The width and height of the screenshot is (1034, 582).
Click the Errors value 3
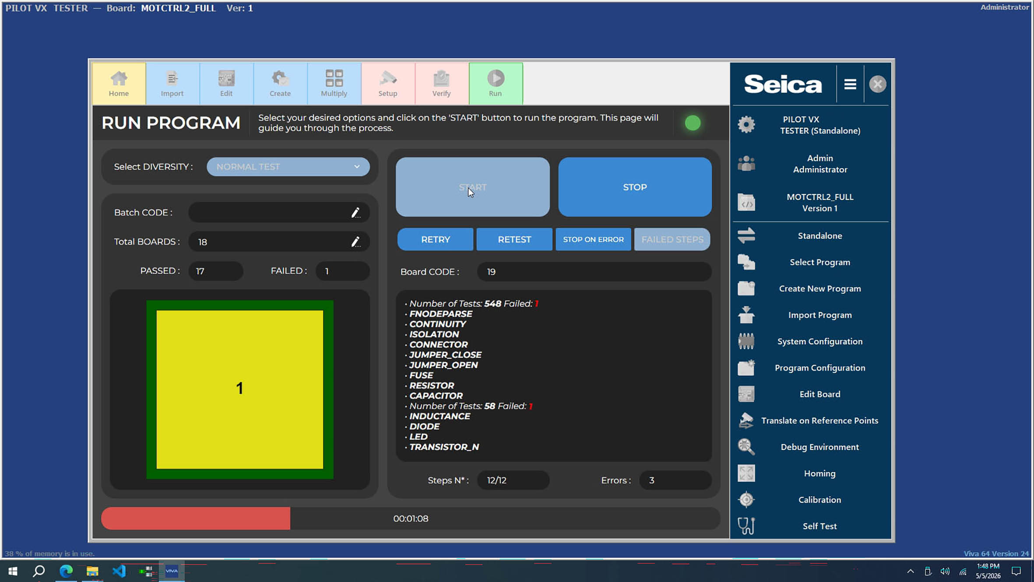[675, 480]
